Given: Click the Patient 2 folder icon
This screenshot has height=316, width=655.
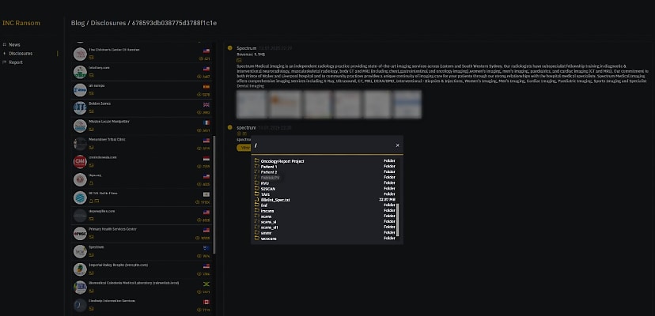Looking at the screenshot, I should 257,172.
